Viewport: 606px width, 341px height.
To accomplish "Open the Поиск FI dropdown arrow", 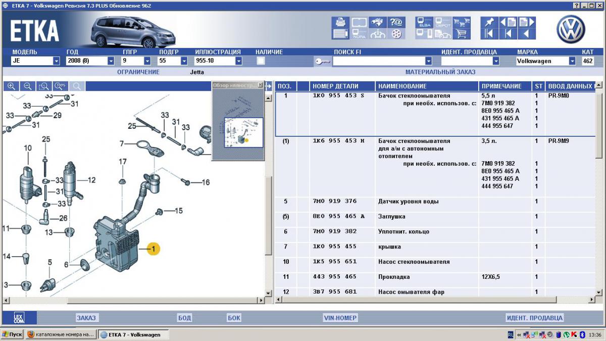I will (x=429, y=61).
